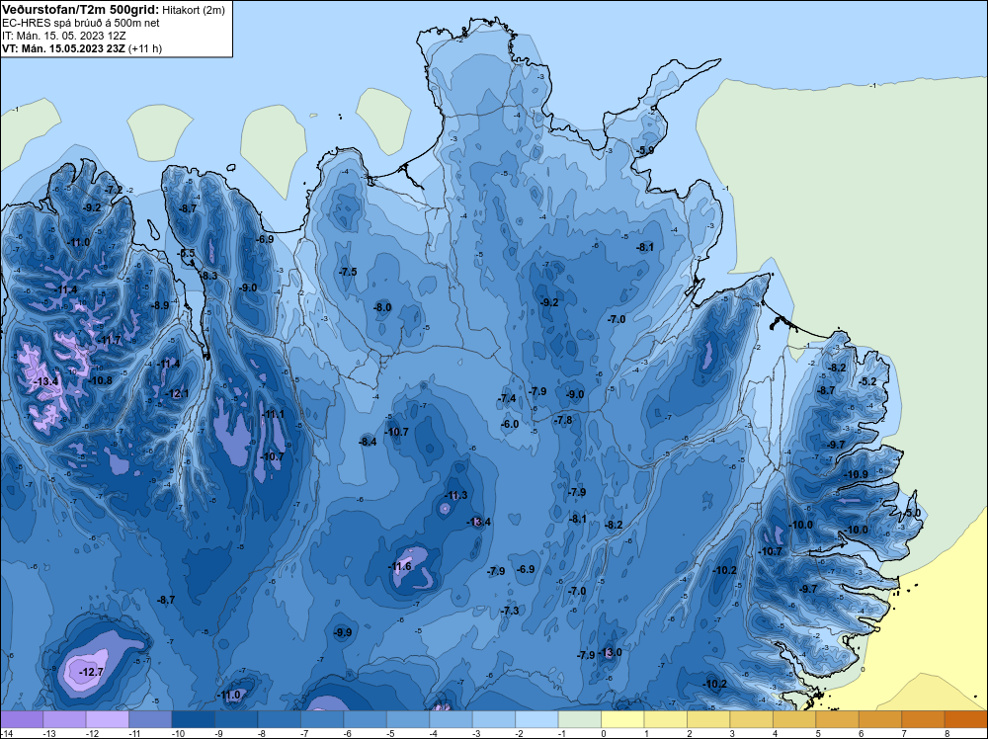Image resolution: width=988 pixels, height=739 pixels.
Task: Click the -10.8 temperature value
Action: (x=100, y=380)
